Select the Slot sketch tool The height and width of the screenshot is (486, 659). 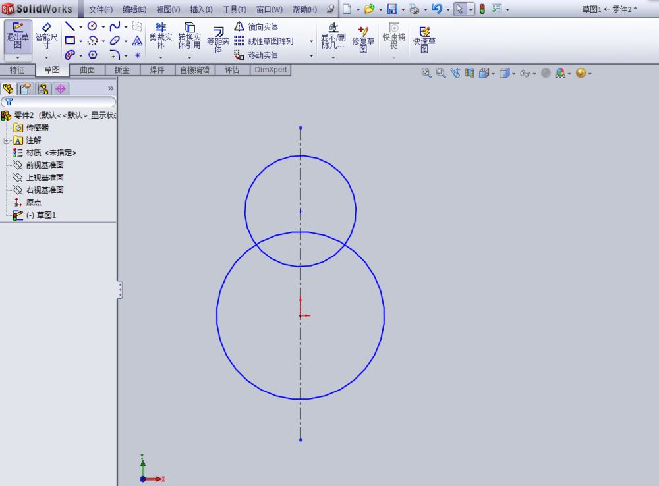pyautogui.click(x=70, y=55)
